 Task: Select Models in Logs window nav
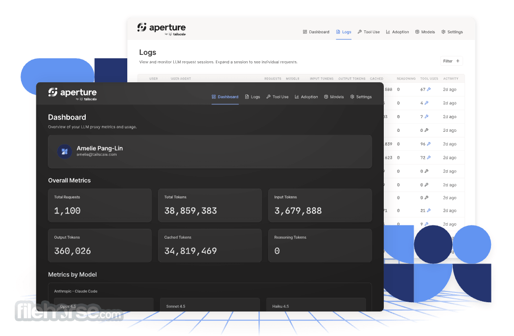(x=425, y=32)
